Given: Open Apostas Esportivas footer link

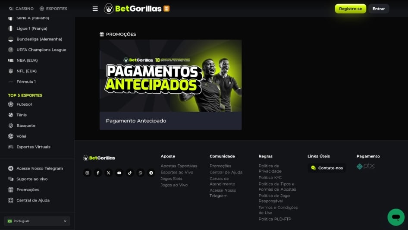Looking at the screenshot, I should 179,166.
